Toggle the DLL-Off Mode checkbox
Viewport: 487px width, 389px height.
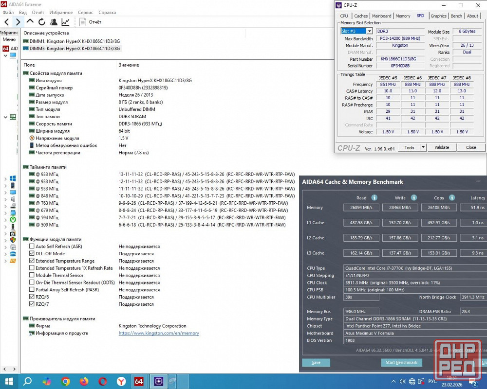tap(32, 254)
